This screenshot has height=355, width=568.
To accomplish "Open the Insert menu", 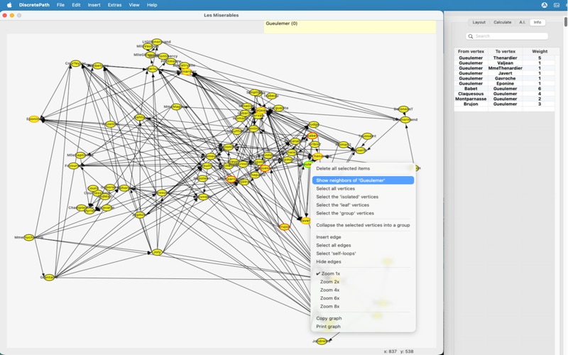I will tap(94, 5).
